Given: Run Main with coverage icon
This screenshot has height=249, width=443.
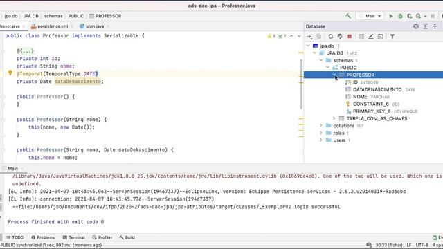Looking at the screenshot, I should pos(409,16).
